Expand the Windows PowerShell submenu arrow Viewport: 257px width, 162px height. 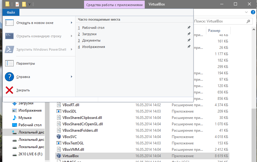(72, 49)
